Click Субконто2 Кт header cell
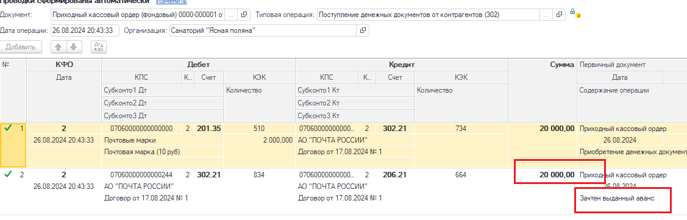This screenshot has height=220, width=687. coord(355,104)
